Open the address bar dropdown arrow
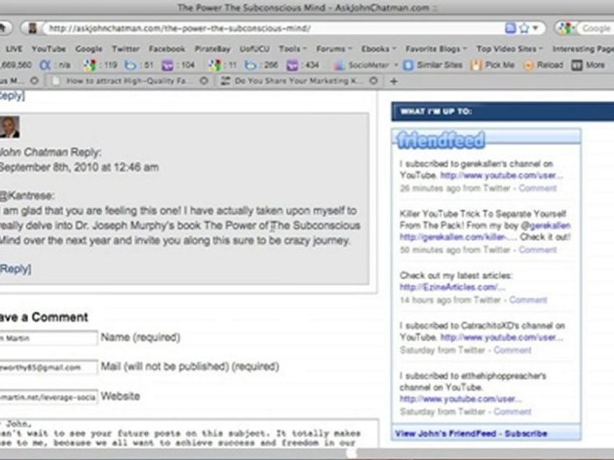 pyautogui.click(x=535, y=28)
